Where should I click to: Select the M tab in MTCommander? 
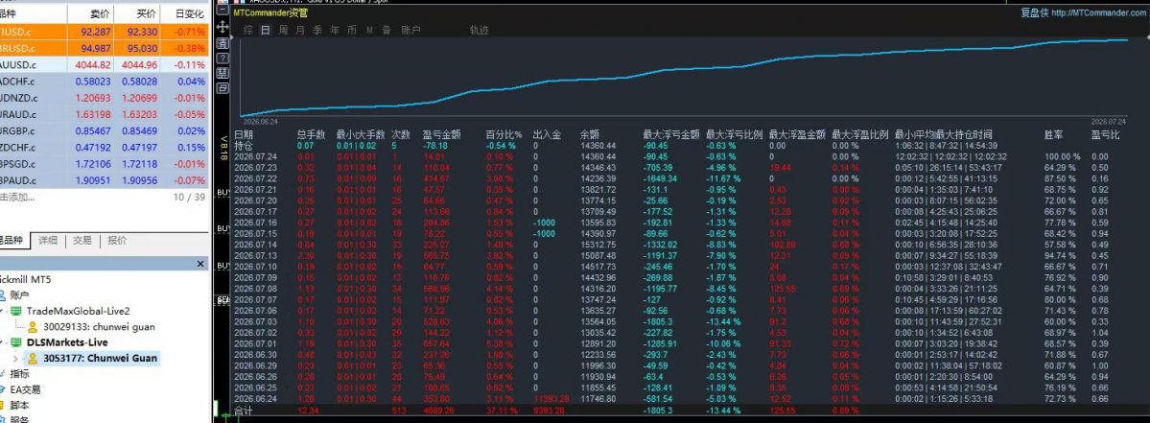369,30
